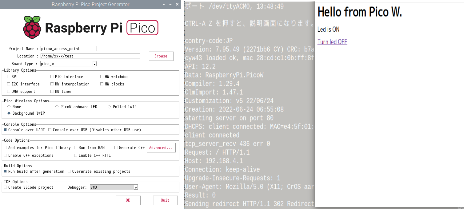Enable C++ RTTI checkbox

76,155
